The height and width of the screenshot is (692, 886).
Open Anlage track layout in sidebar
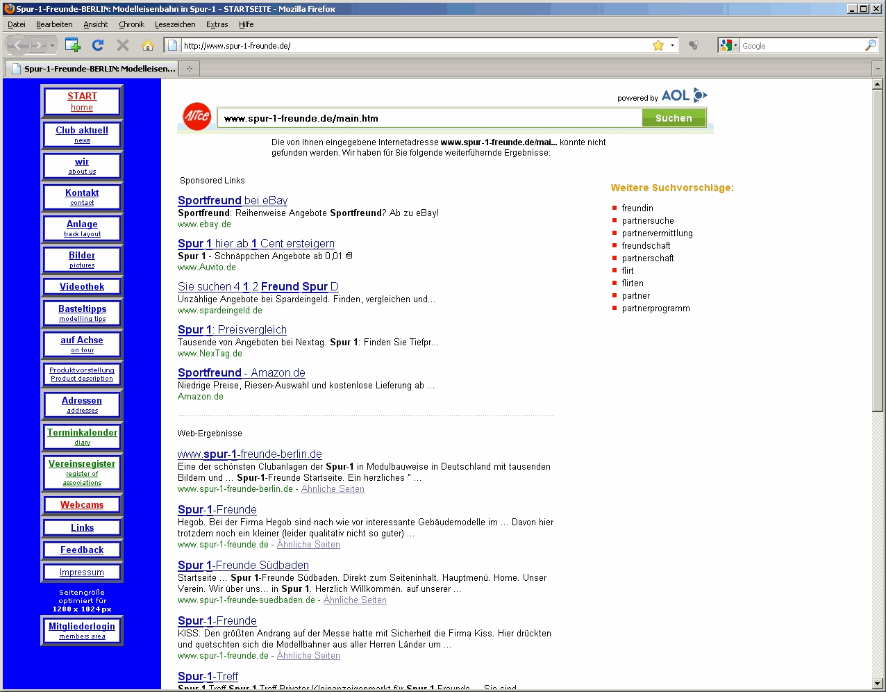(82, 228)
